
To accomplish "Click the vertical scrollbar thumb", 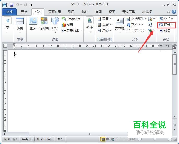I will point(175,64).
